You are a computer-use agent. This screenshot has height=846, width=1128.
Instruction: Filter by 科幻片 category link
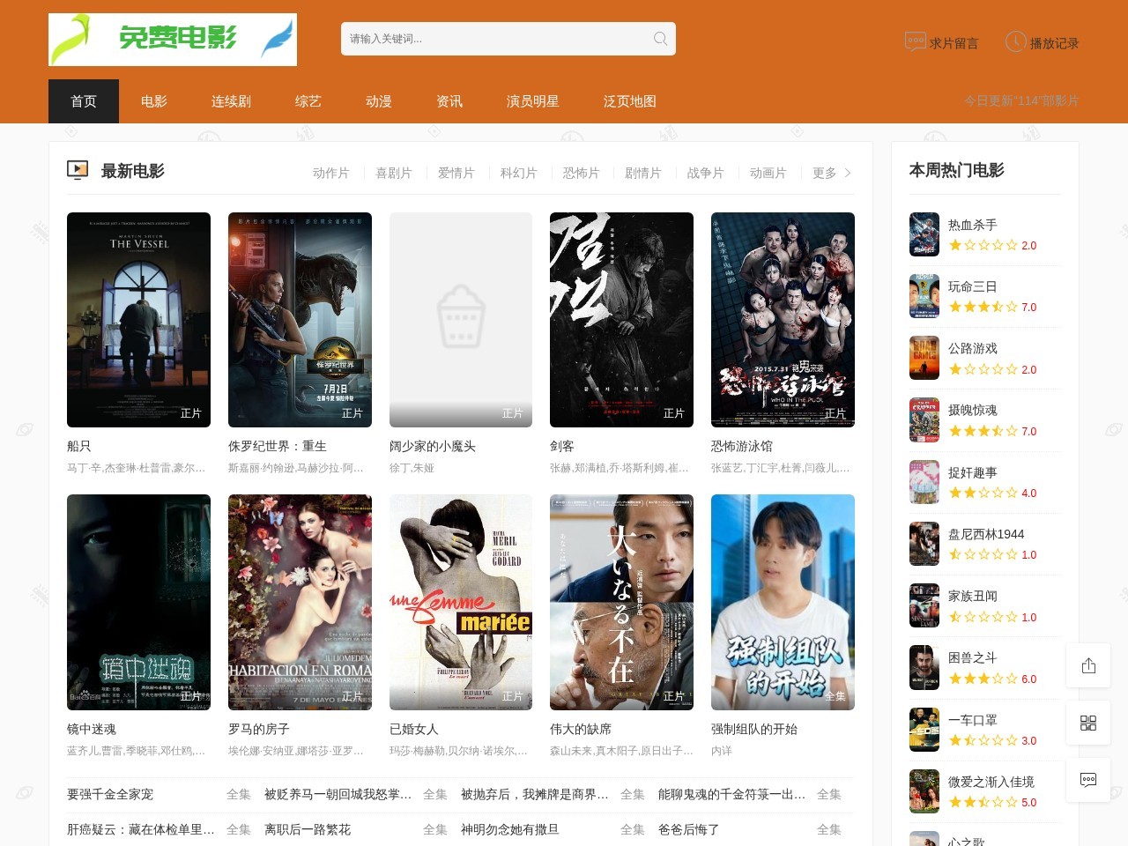click(518, 173)
